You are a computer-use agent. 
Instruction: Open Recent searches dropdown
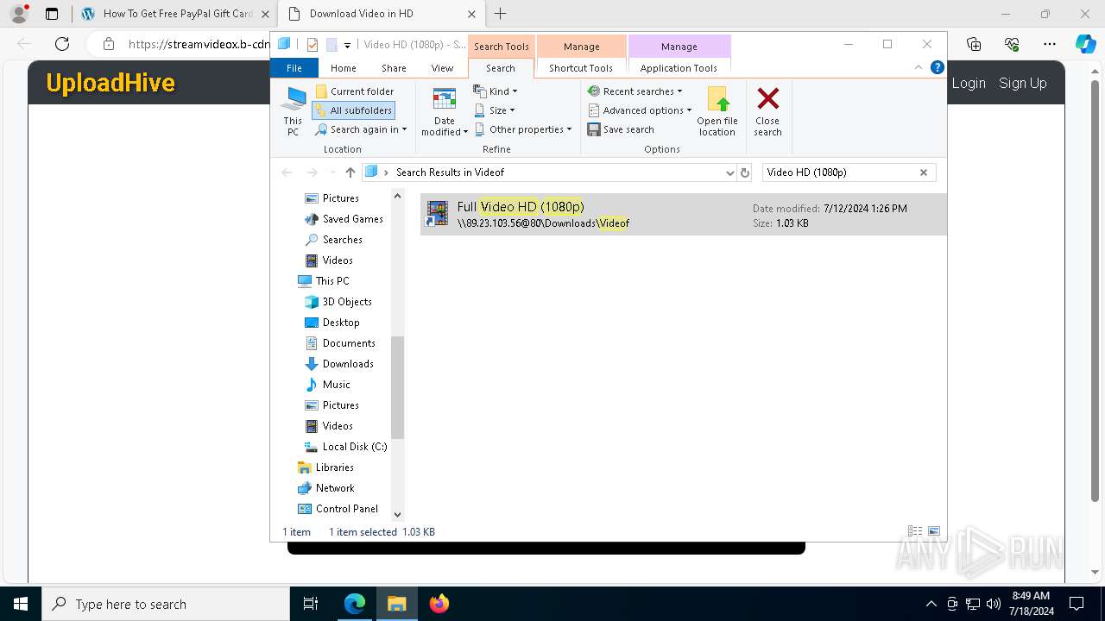click(x=635, y=91)
